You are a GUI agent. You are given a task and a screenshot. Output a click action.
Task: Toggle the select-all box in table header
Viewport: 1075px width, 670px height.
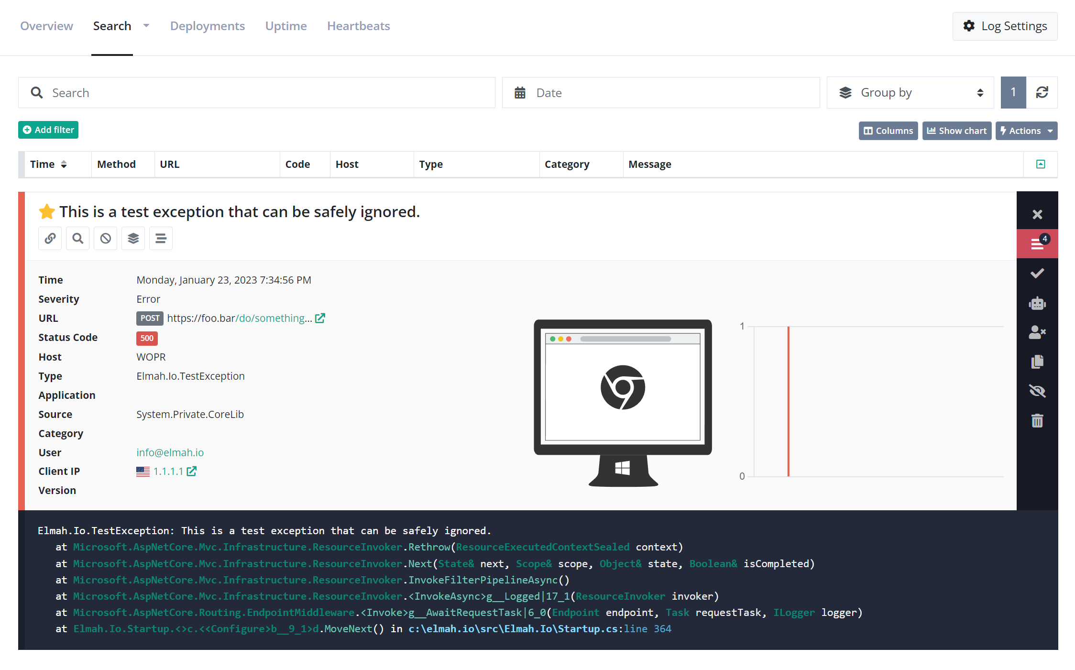(1040, 164)
